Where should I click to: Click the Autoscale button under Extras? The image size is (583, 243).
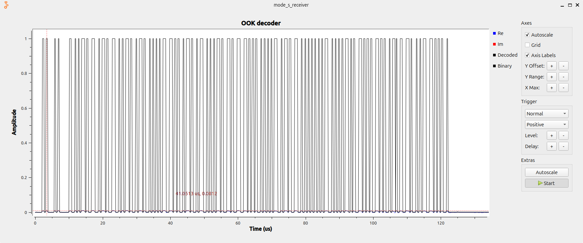(546, 172)
